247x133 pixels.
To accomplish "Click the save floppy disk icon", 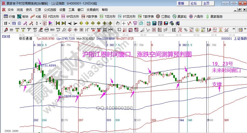I will (166, 23).
